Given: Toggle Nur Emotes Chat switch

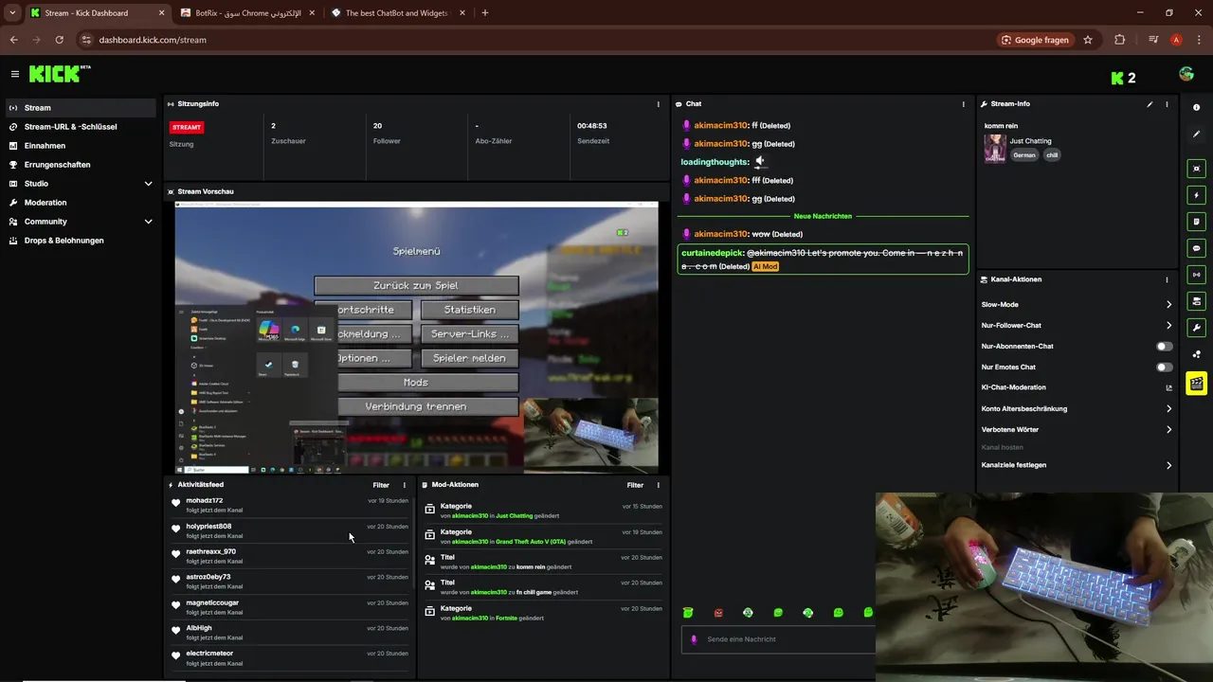Looking at the screenshot, I should [1165, 367].
